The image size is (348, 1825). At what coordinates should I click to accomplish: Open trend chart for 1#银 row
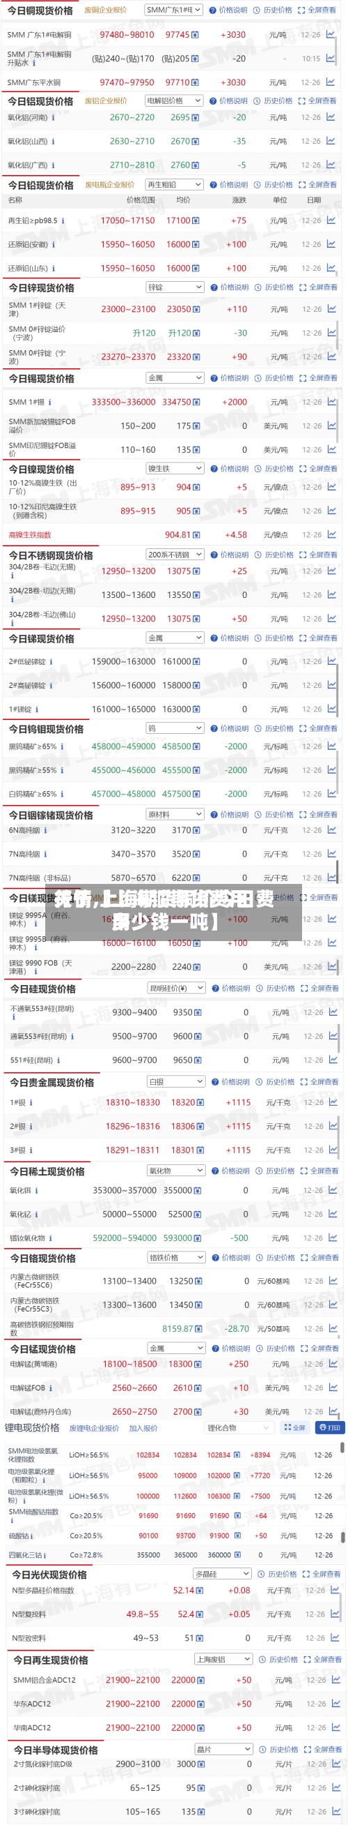point(333,1102)
